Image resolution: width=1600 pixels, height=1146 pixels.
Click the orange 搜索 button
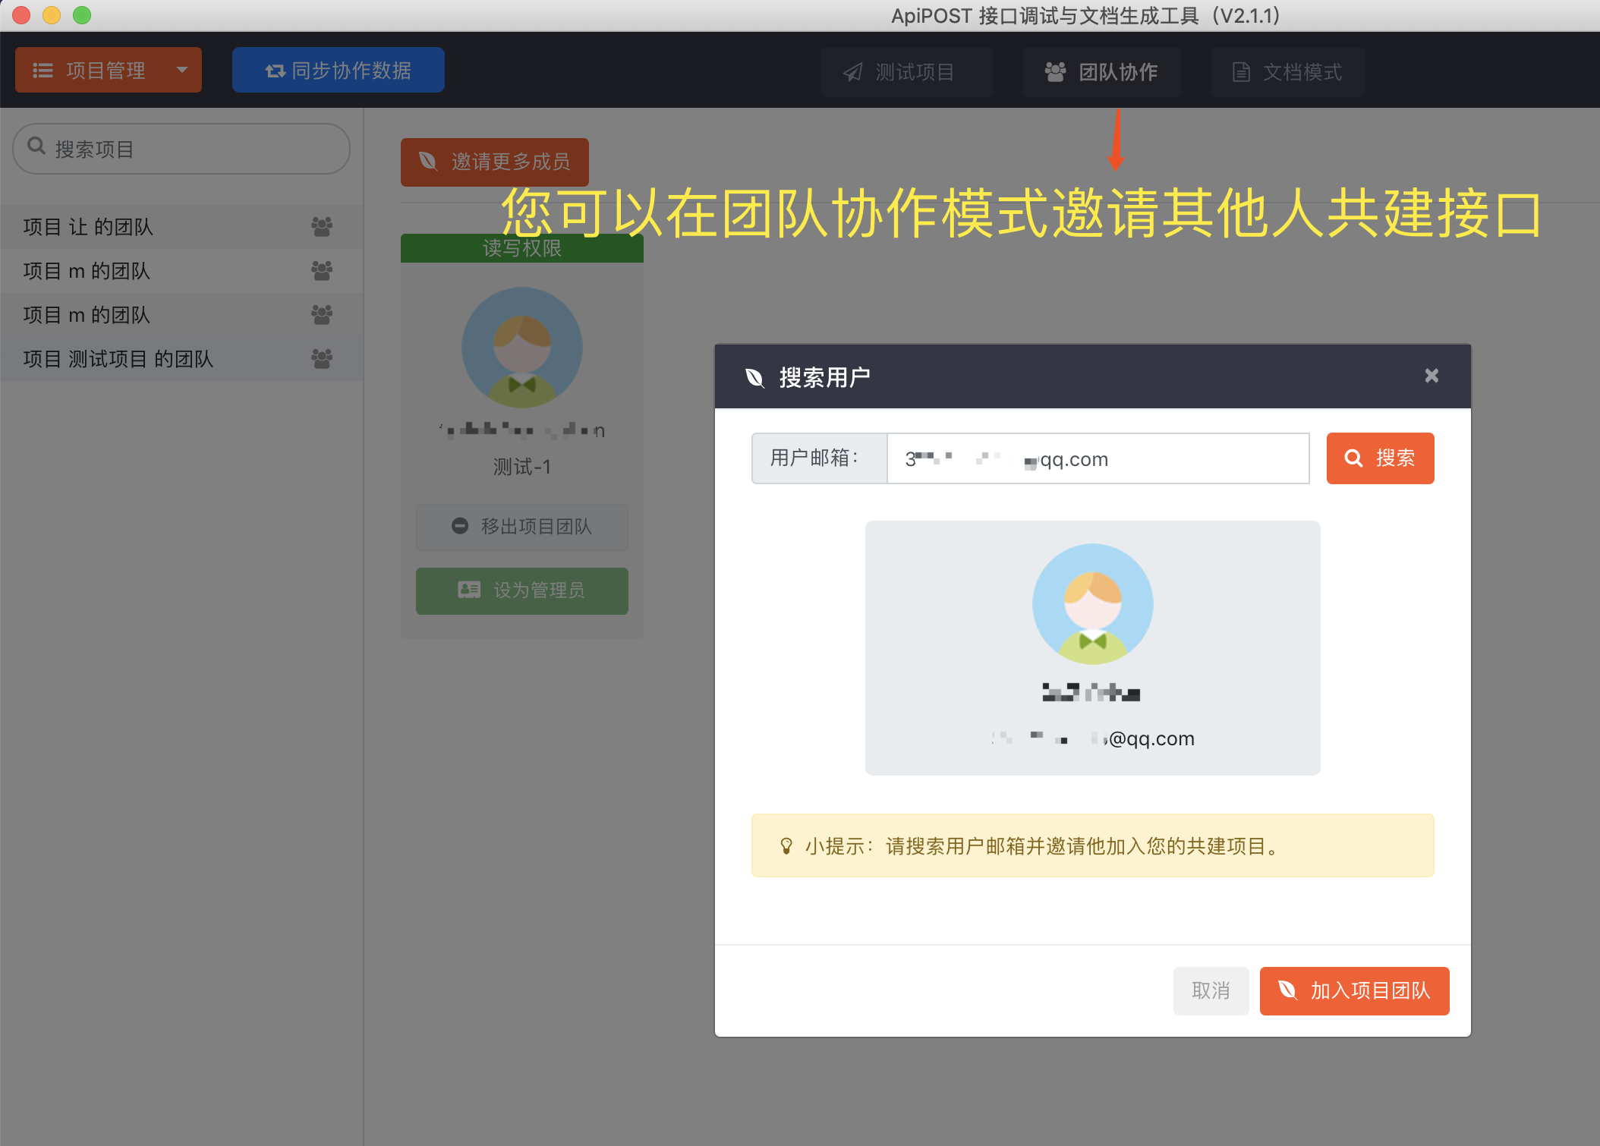[x=1380, y=458]
